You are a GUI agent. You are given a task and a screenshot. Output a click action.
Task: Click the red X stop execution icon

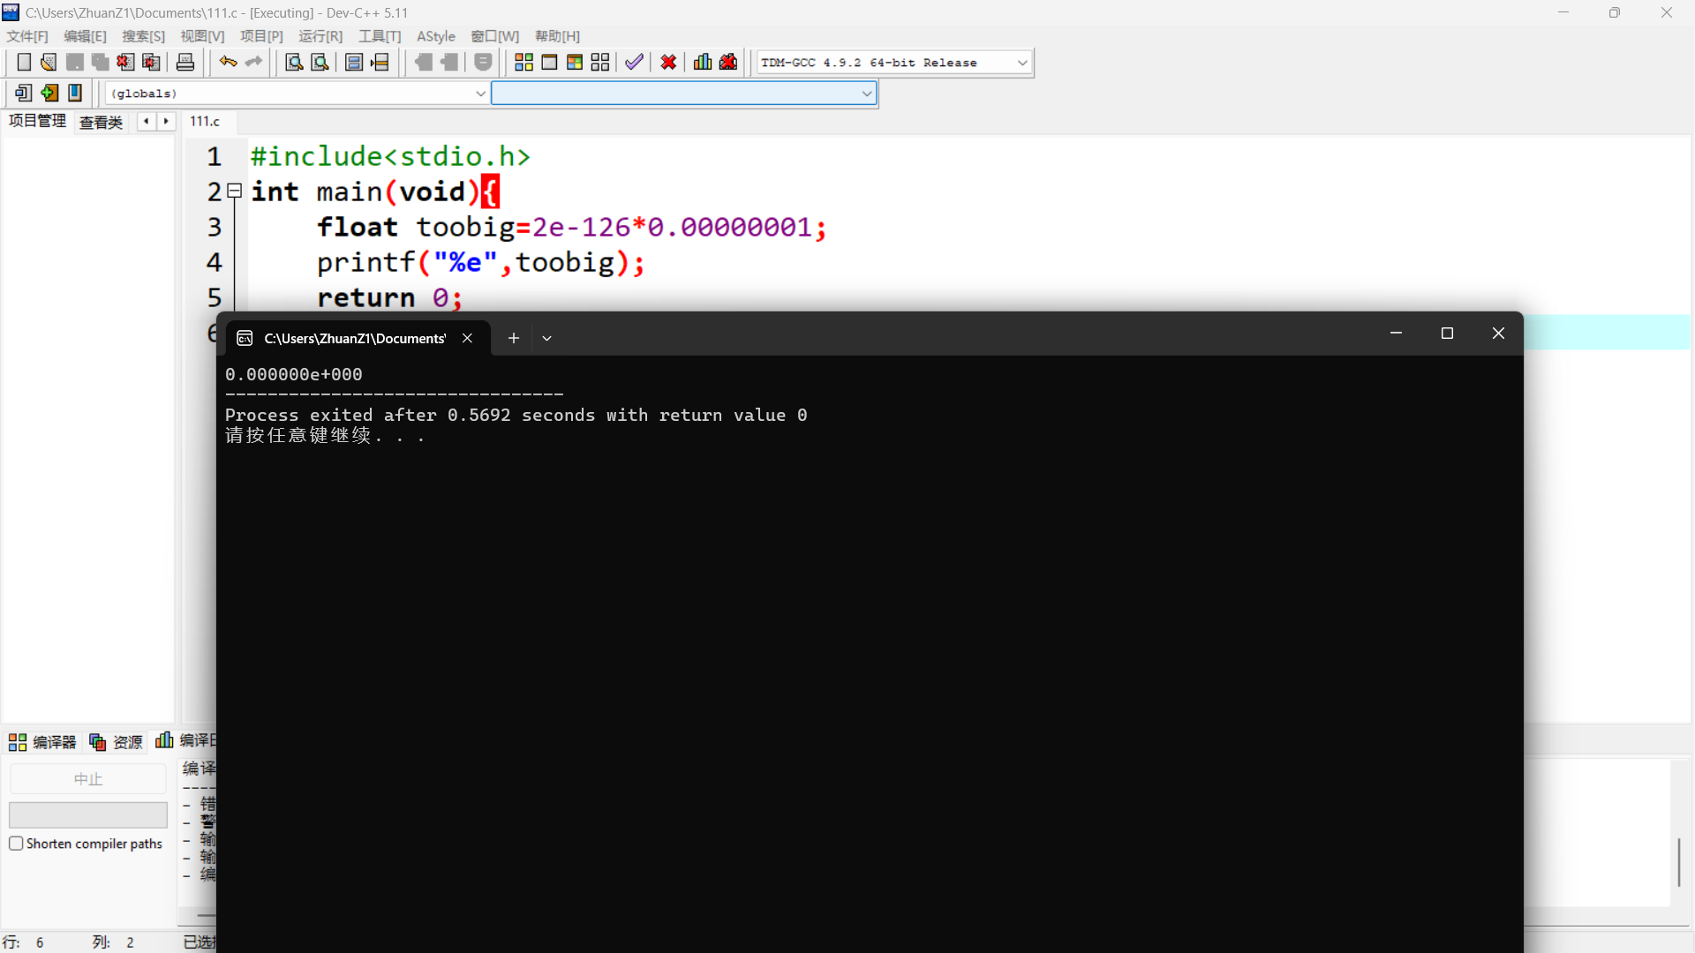coord(668,62)
